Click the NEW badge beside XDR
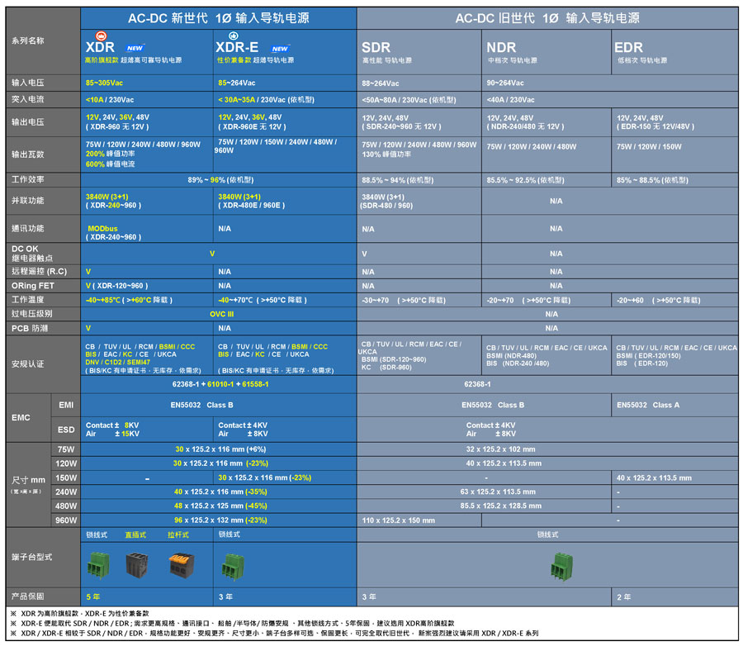This screenshot has height=646, width=743. (135, 47)
